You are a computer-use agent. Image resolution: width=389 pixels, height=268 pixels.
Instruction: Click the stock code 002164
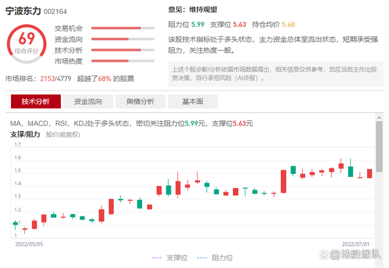[55, 12]
